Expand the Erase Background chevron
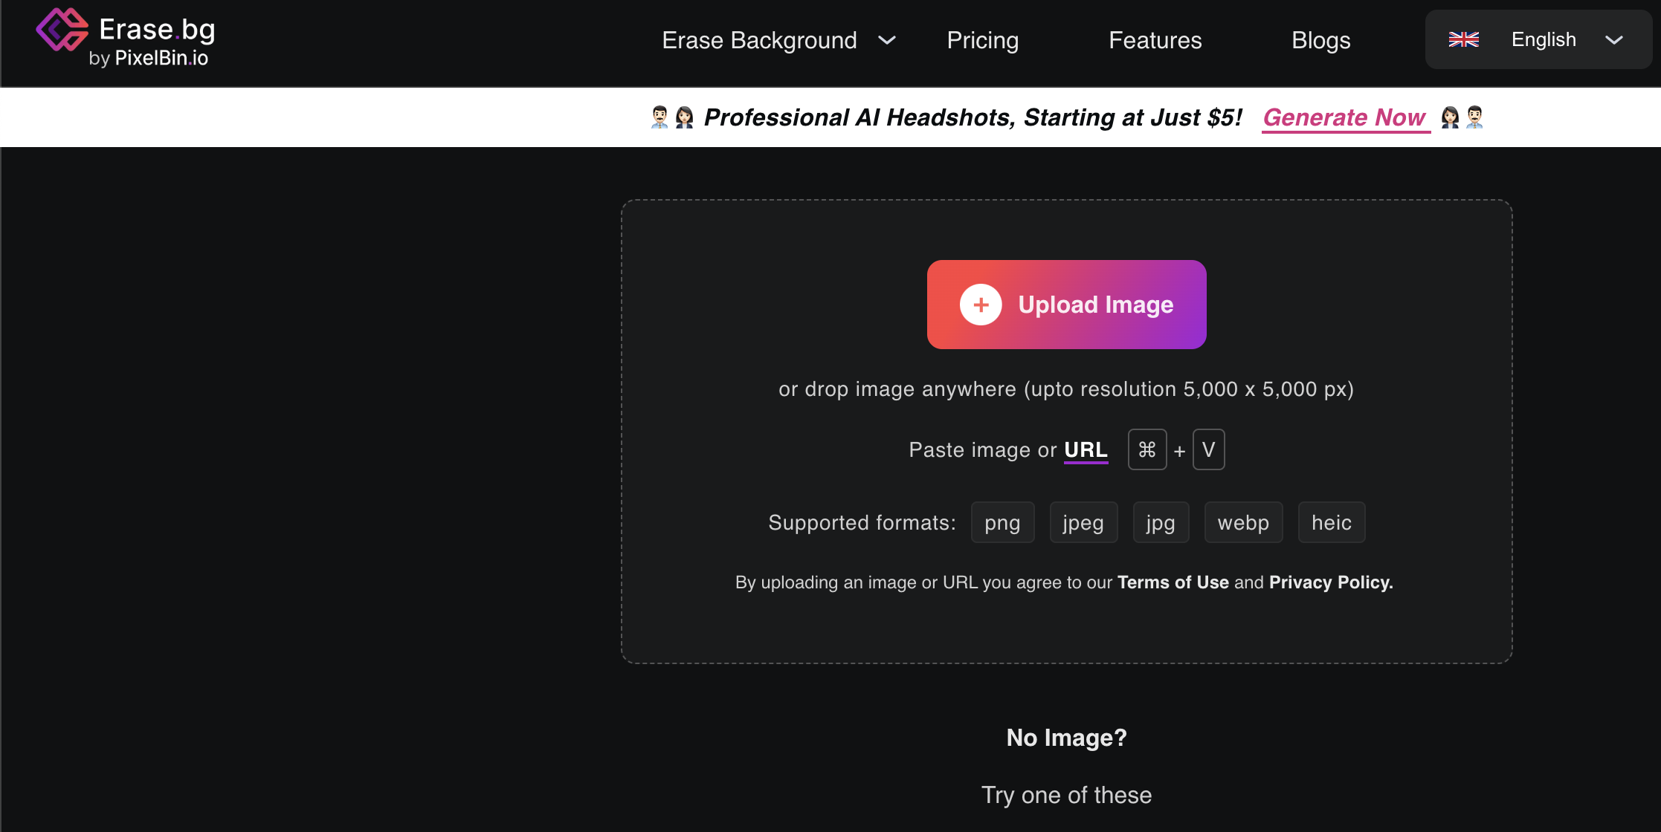1661x832 pixels. tap(886, 40)
